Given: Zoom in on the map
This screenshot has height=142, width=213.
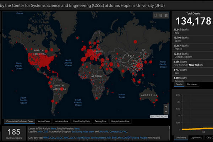Looking at the screenshot, I should tap(166, 106).
